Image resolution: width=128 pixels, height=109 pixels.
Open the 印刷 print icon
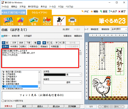72,21
